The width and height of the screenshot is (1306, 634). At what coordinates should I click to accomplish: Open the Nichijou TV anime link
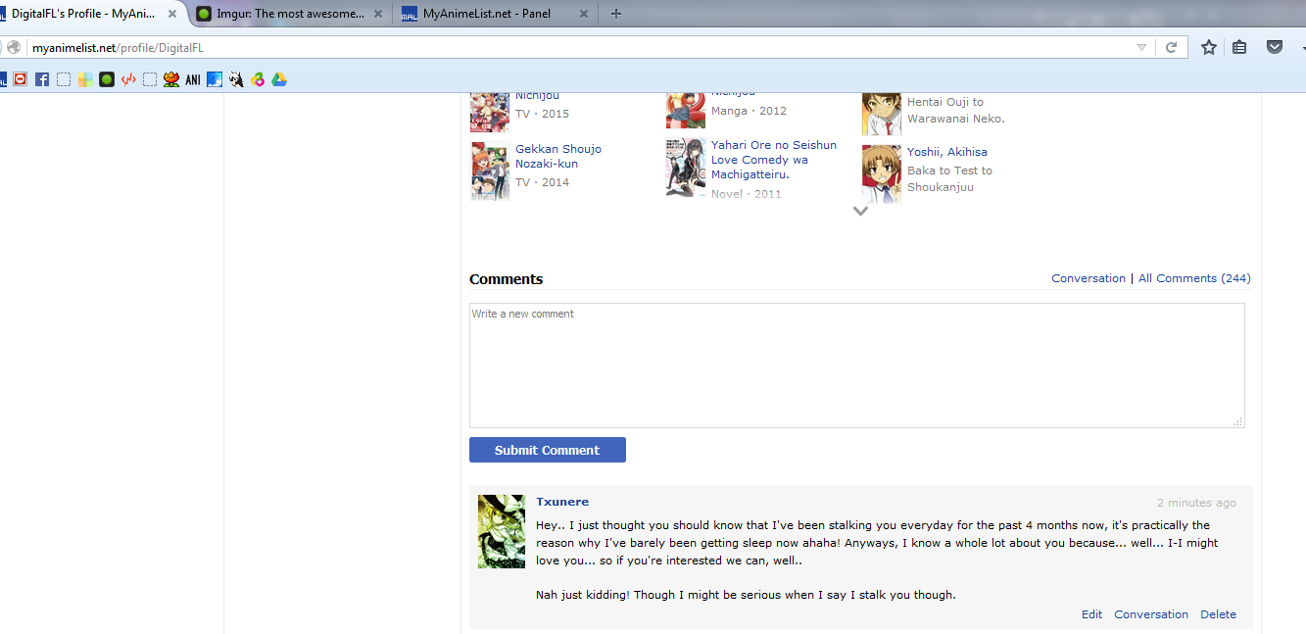538,96
